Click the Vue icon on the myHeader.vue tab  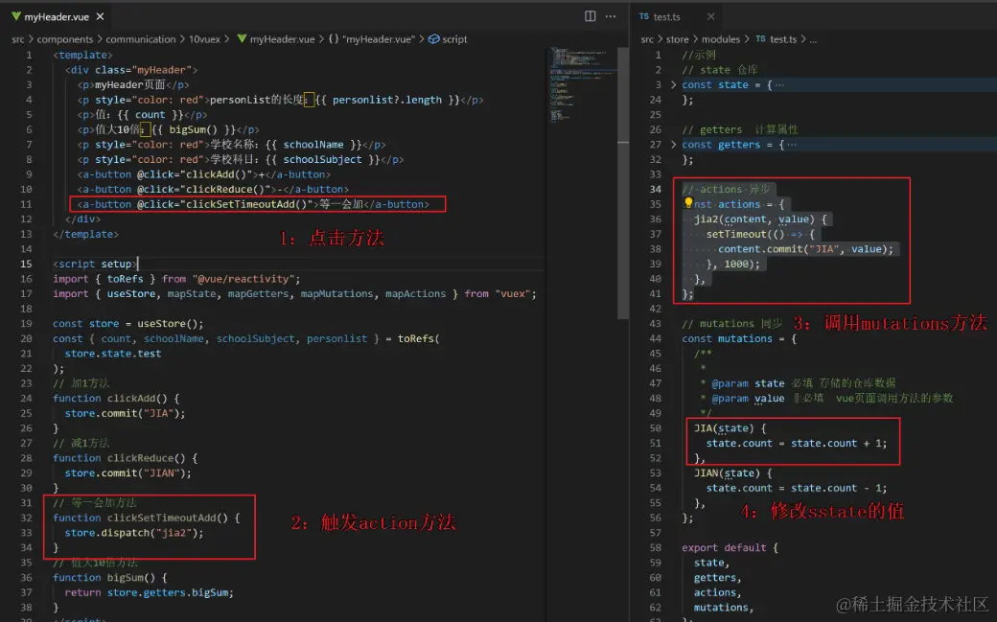(15, 16)
